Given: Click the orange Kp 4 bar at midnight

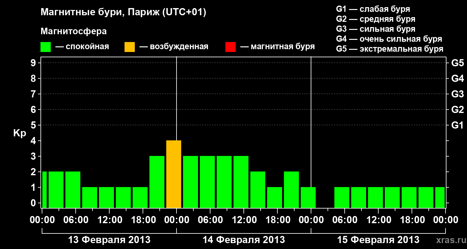Looking at the screenshot, I should 174,174.
